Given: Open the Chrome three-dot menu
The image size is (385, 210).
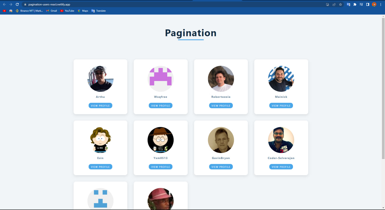Looking at the screenshot, I should pyautogui.click(x=380, y=4).
